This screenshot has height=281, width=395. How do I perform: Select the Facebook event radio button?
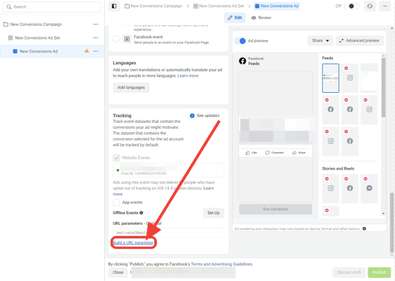coord(116,39)
